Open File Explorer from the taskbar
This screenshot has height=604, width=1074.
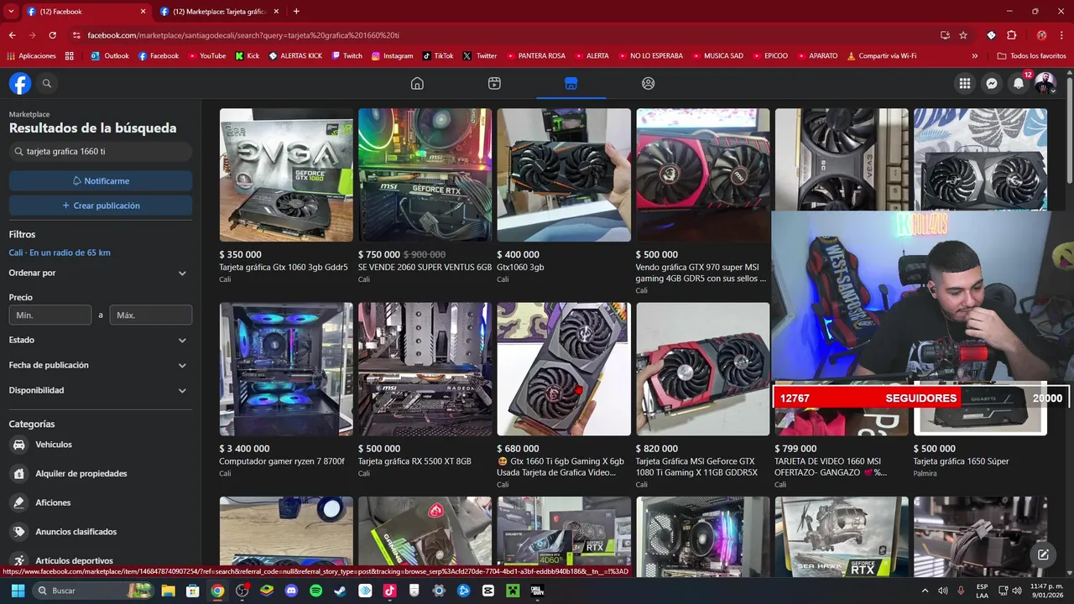(168, 591)
